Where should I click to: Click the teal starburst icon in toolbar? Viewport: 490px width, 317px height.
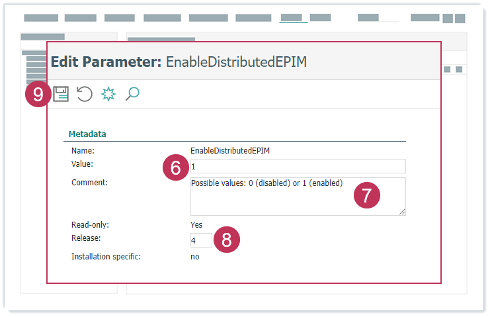(x=108, y=94)
